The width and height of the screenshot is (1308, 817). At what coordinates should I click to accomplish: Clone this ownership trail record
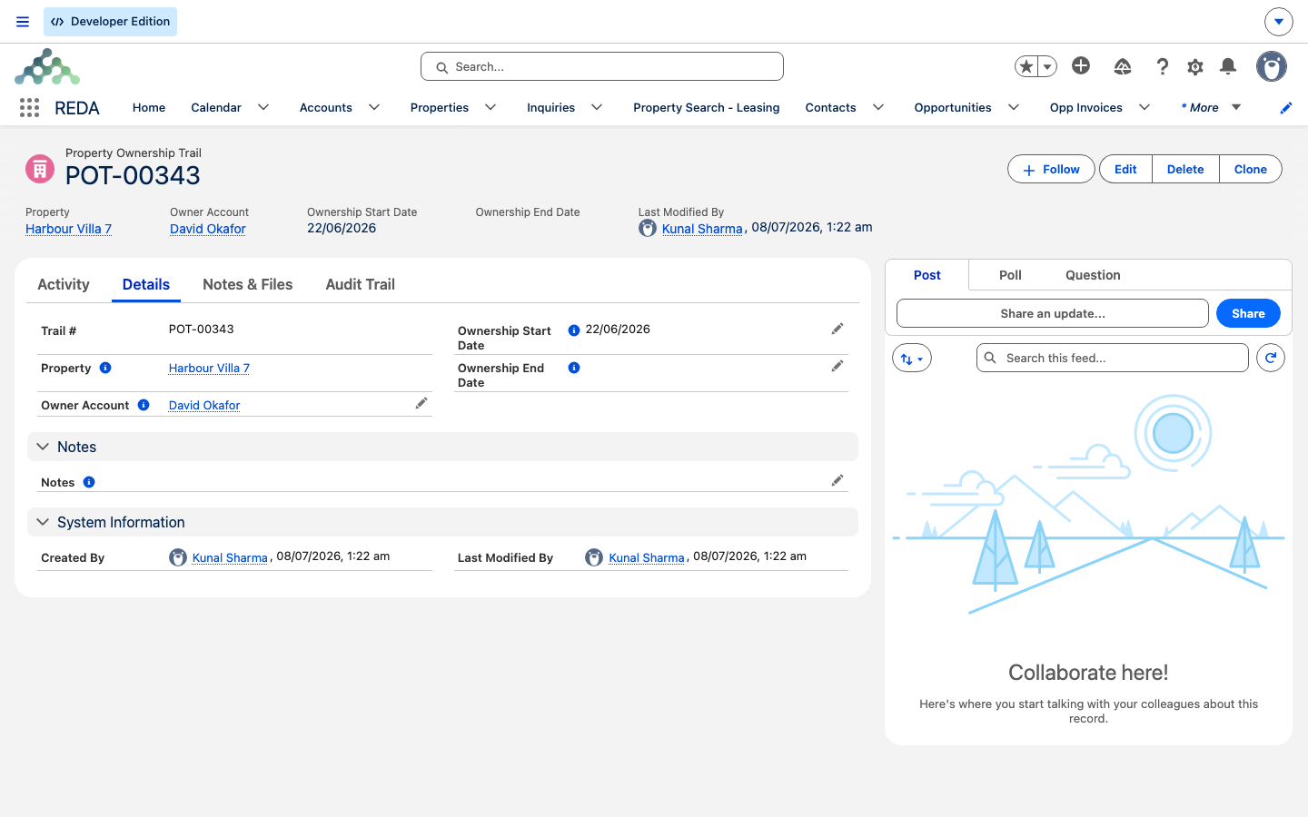point(1251,170)
